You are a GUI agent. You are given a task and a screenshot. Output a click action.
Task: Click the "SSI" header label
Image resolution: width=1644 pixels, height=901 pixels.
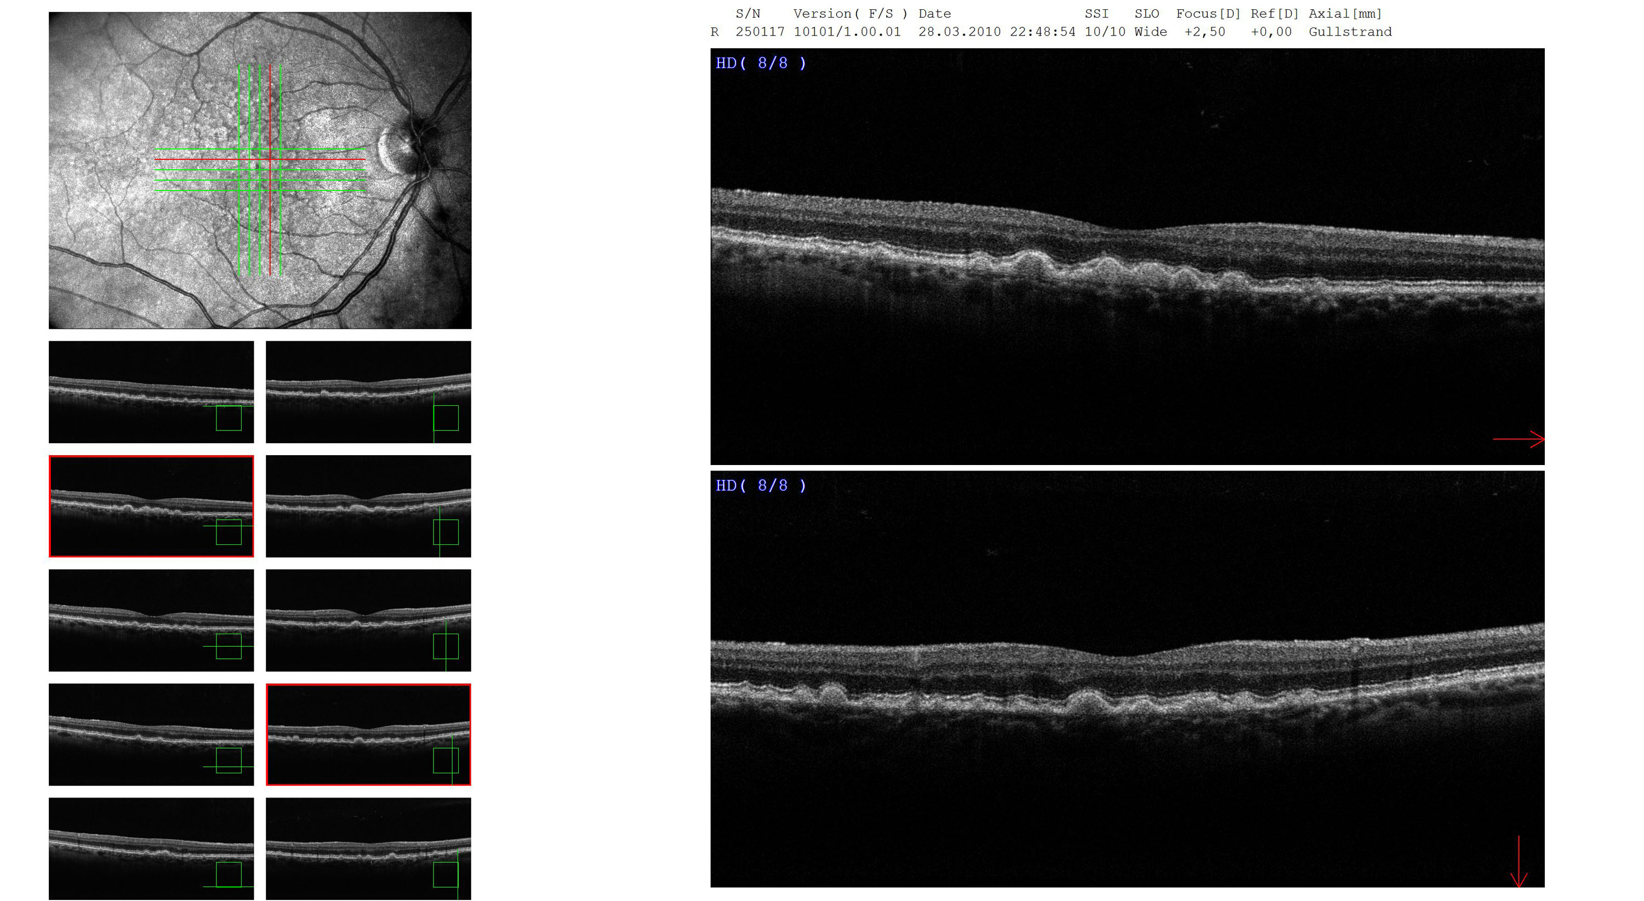1097,13
